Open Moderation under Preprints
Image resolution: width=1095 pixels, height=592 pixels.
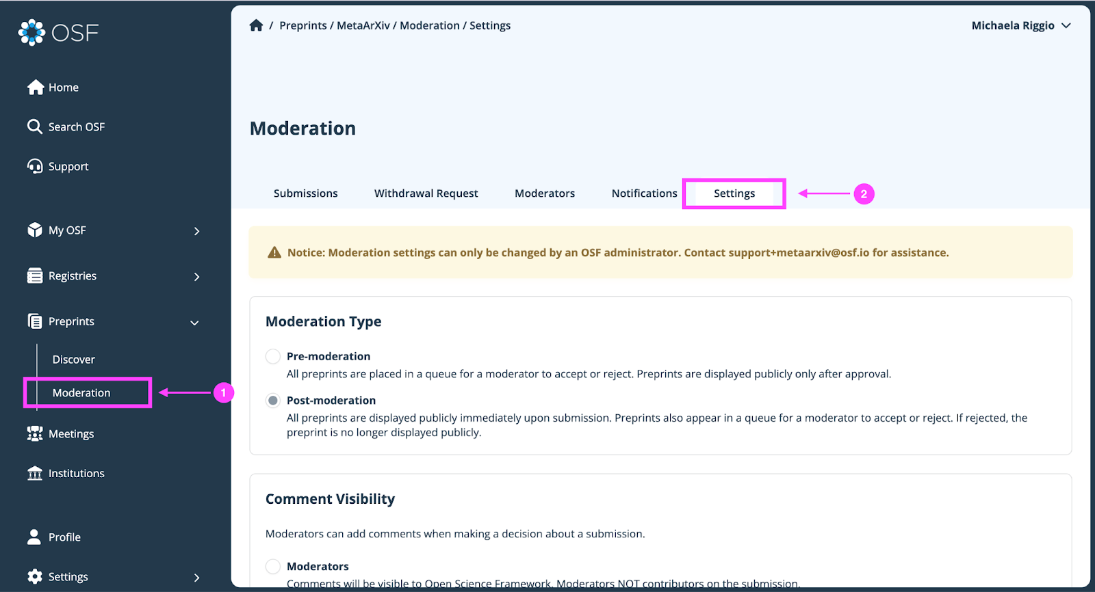pos(81,393)
